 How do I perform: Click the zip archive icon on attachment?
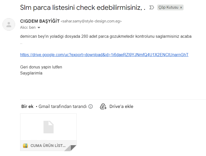(25, 146)
